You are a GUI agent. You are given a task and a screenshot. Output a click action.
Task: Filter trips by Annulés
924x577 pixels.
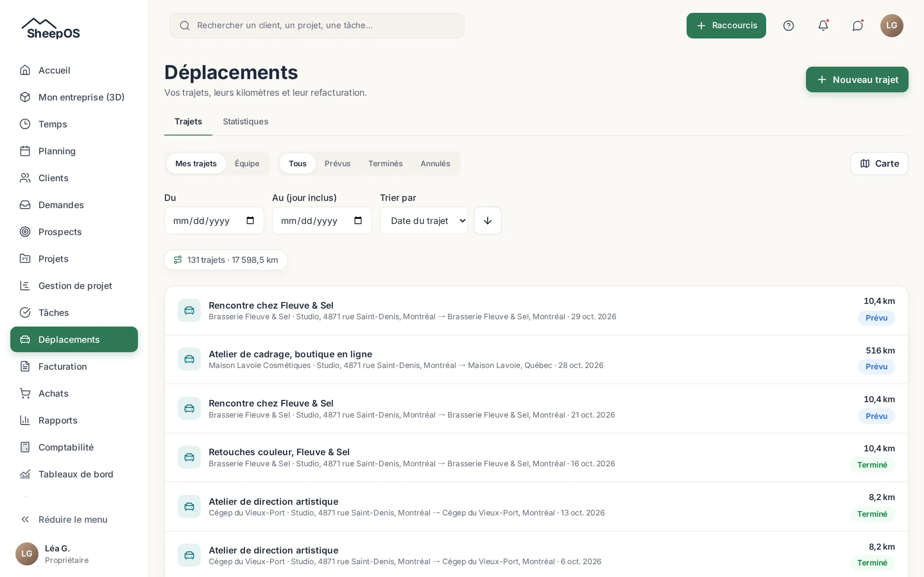coord(435,164)
